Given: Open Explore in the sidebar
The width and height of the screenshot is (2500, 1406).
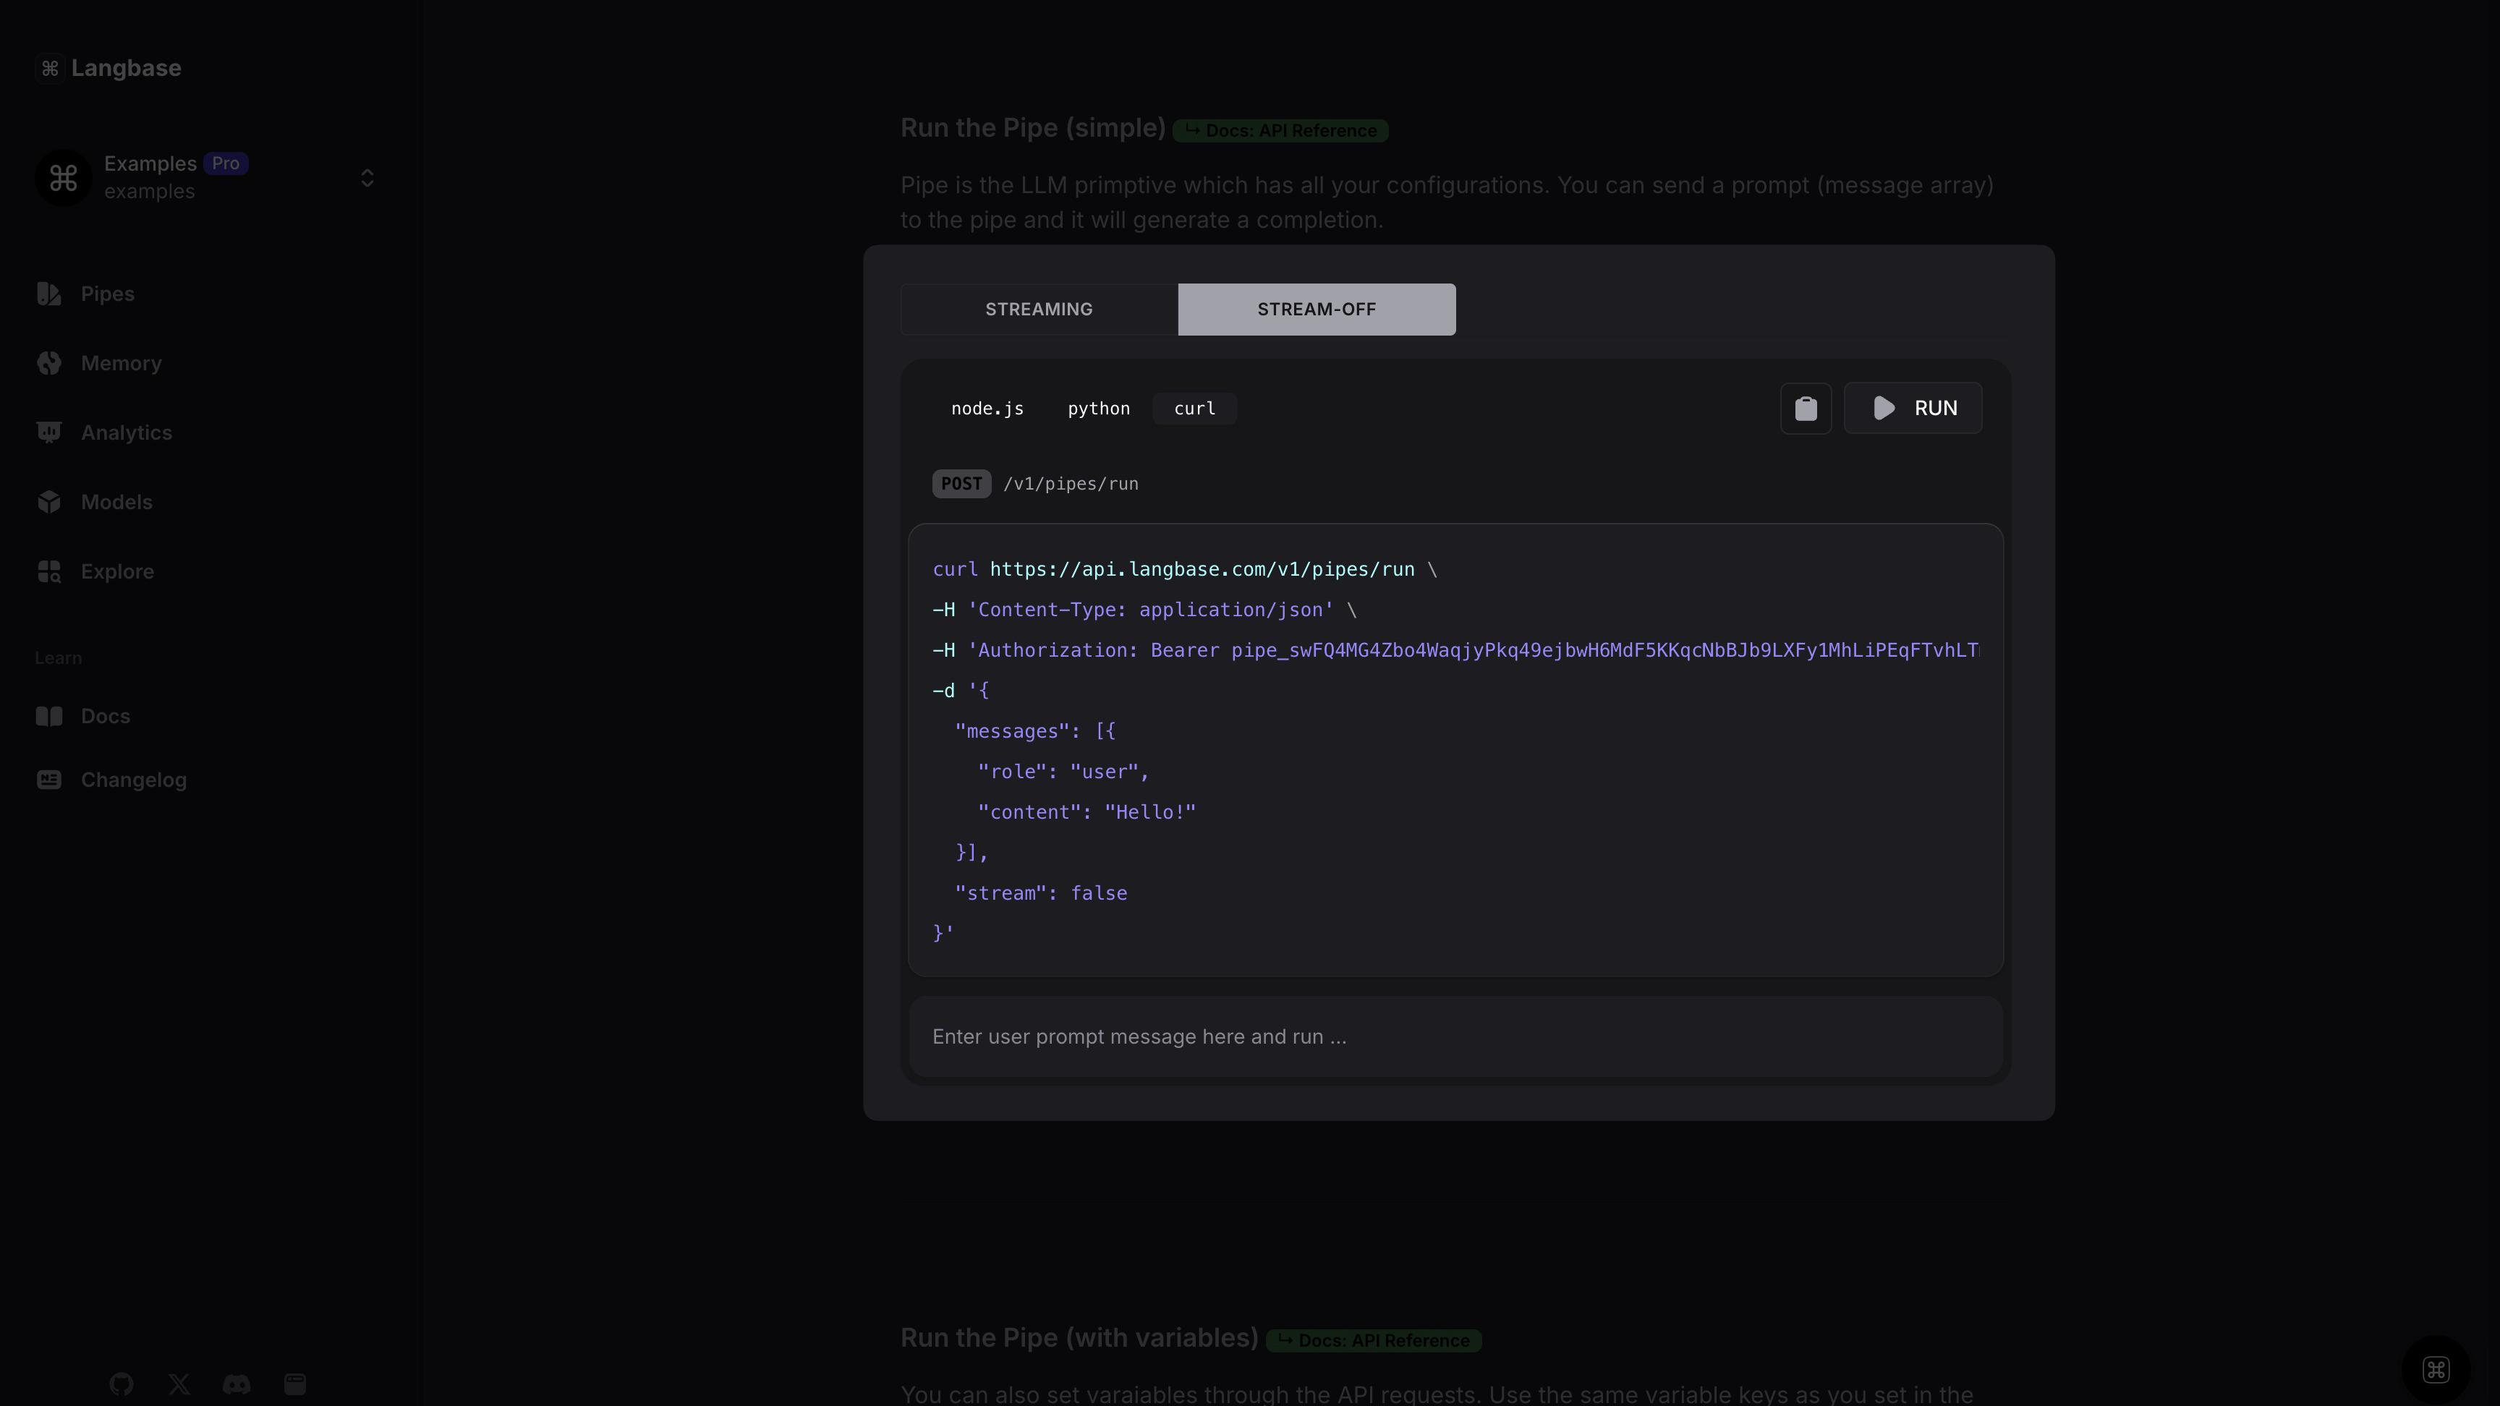Looking at the screenshot, I should click(x=116, y=571).
